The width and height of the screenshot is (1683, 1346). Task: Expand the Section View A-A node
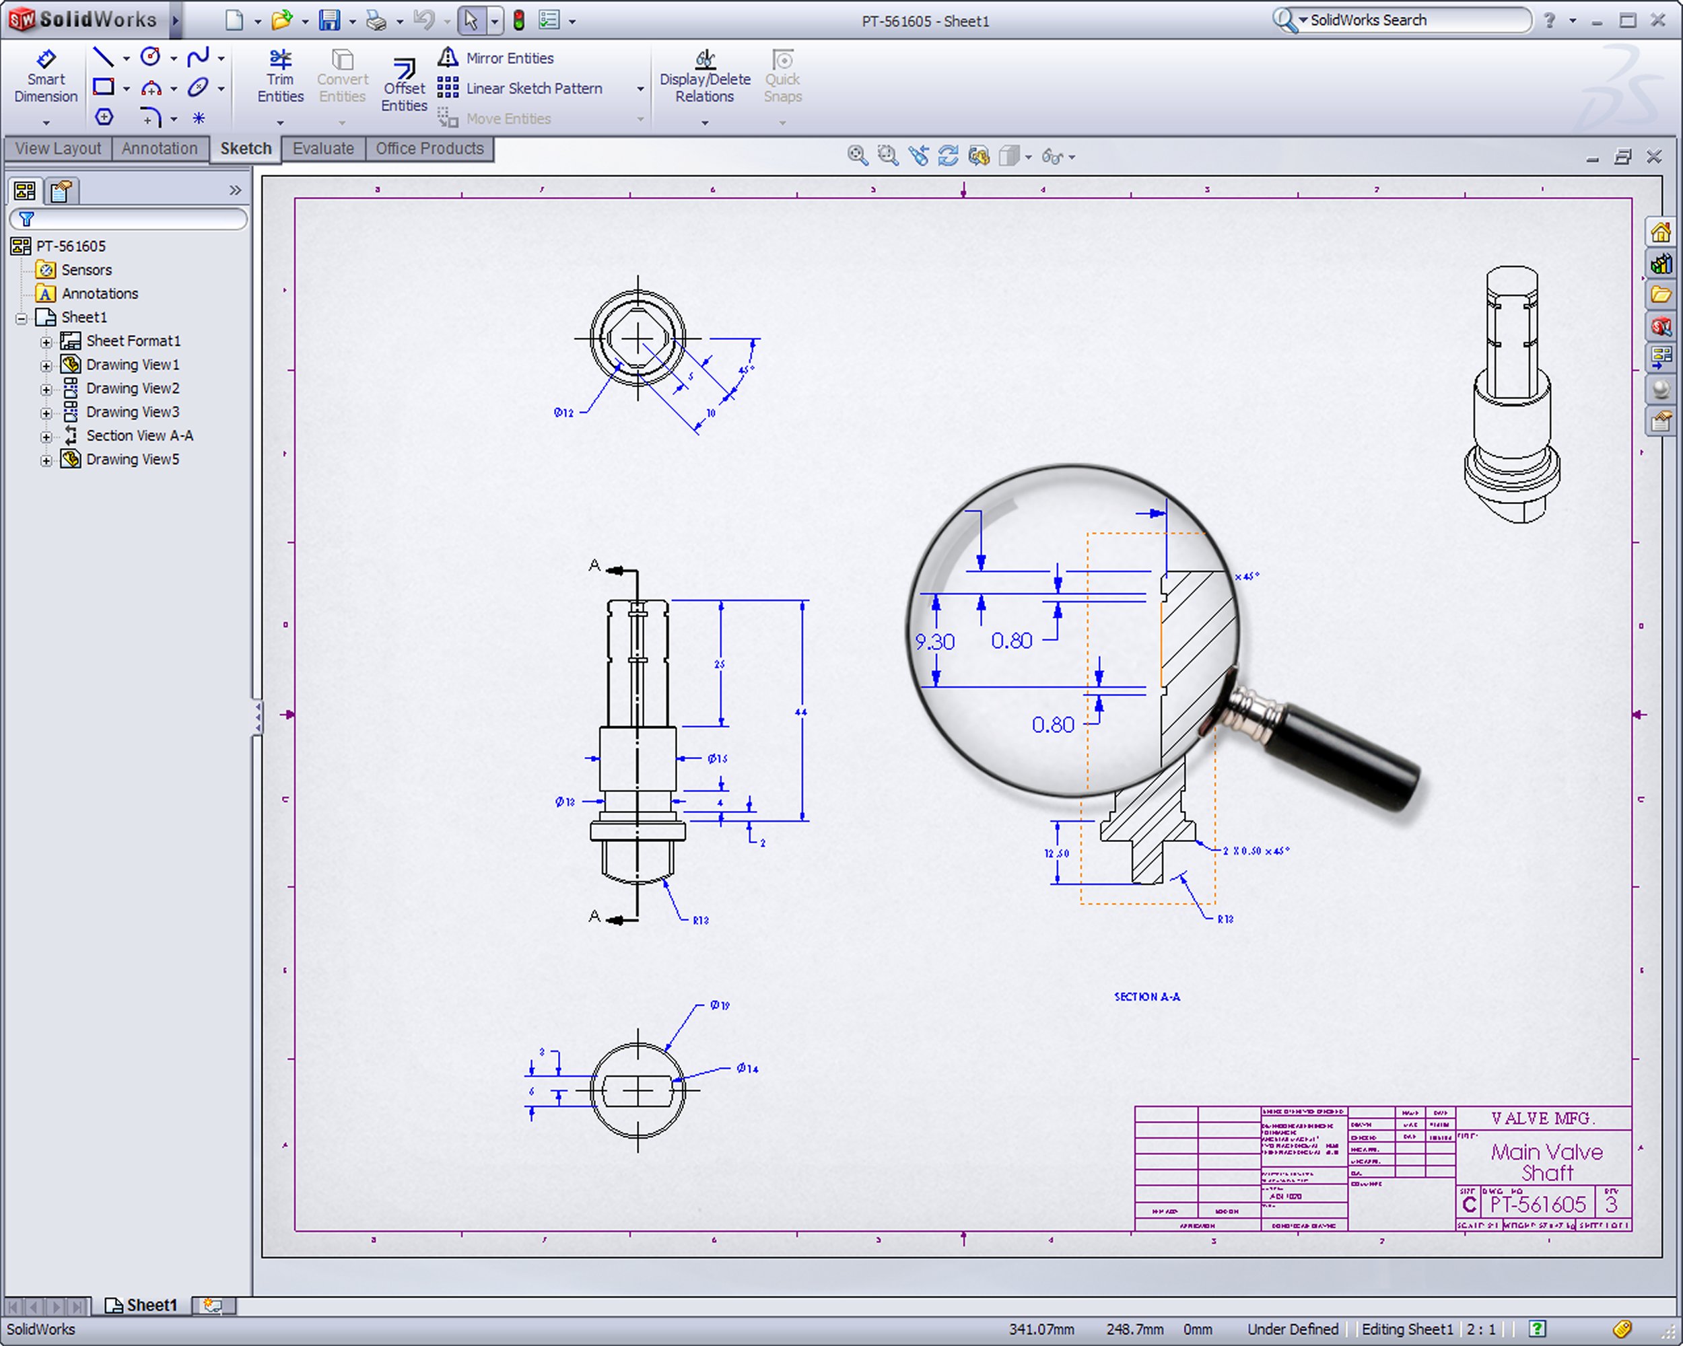coord(46,436)
